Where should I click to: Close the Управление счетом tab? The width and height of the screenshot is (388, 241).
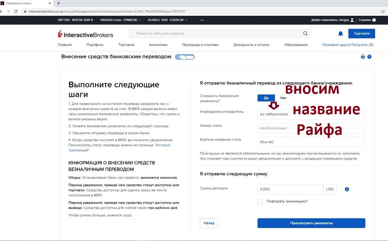(50, 3)
